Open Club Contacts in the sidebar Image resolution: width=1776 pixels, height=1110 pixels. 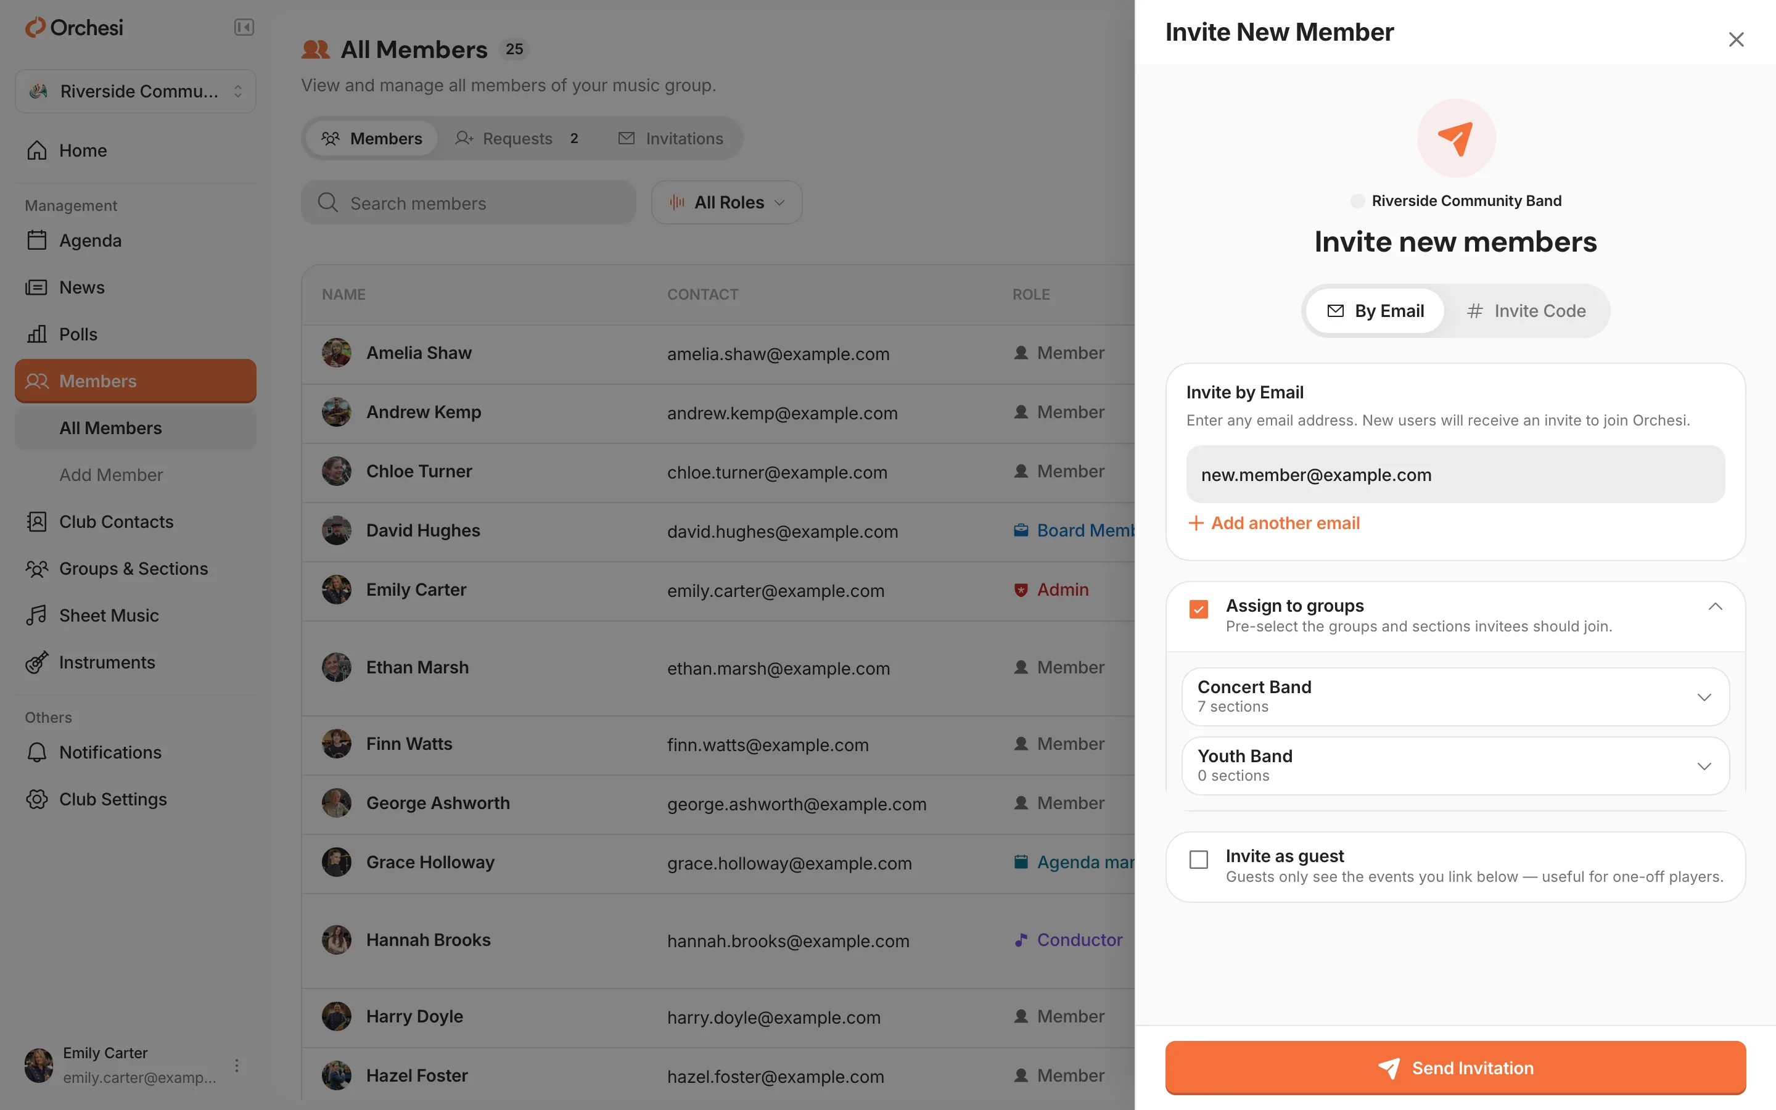pos(136,522)
